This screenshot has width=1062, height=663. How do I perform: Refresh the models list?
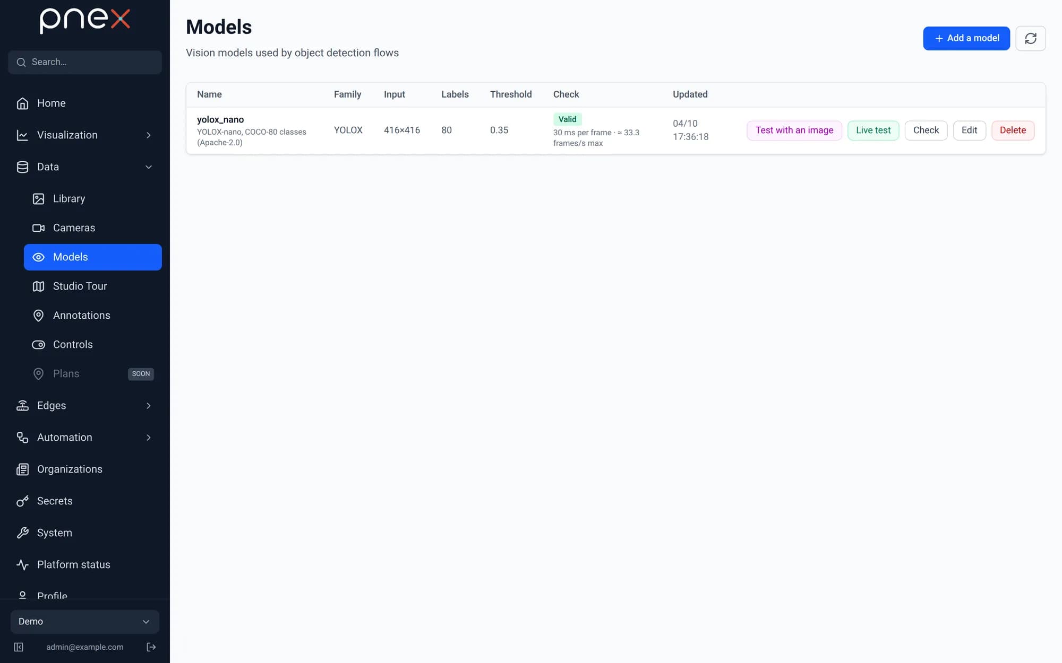1031,38
